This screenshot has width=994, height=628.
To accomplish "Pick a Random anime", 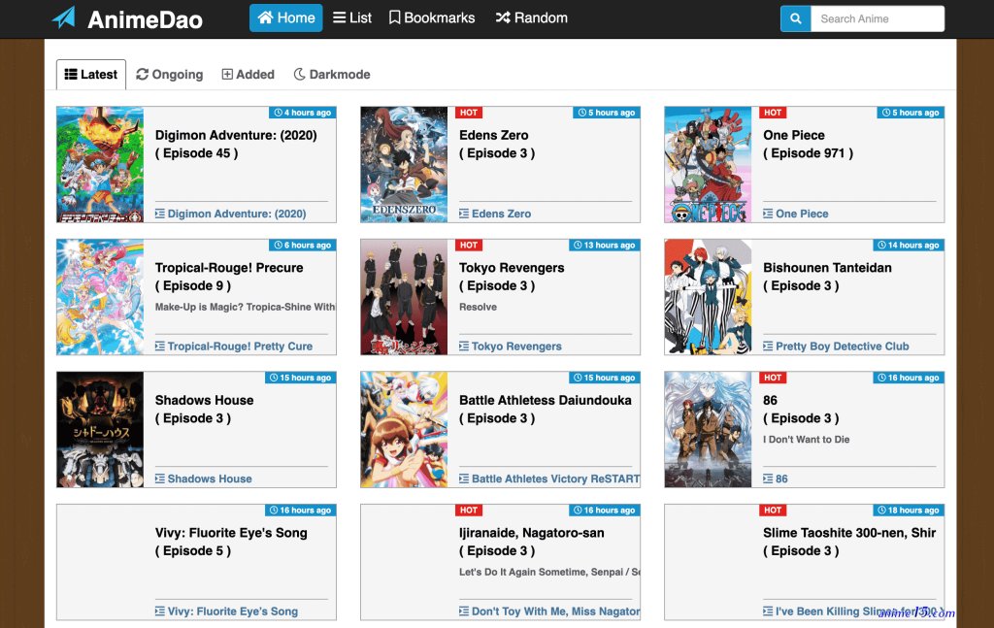I will click(531, 17).
